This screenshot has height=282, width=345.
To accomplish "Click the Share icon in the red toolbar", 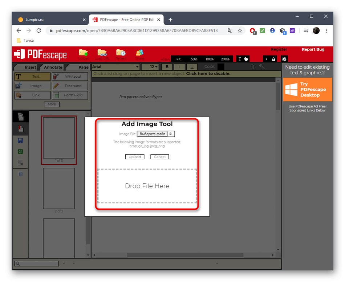I will click(x=139, y=53).
